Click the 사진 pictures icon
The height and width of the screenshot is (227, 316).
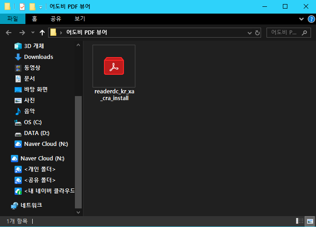pyautogui.click(x=18, y=100)
